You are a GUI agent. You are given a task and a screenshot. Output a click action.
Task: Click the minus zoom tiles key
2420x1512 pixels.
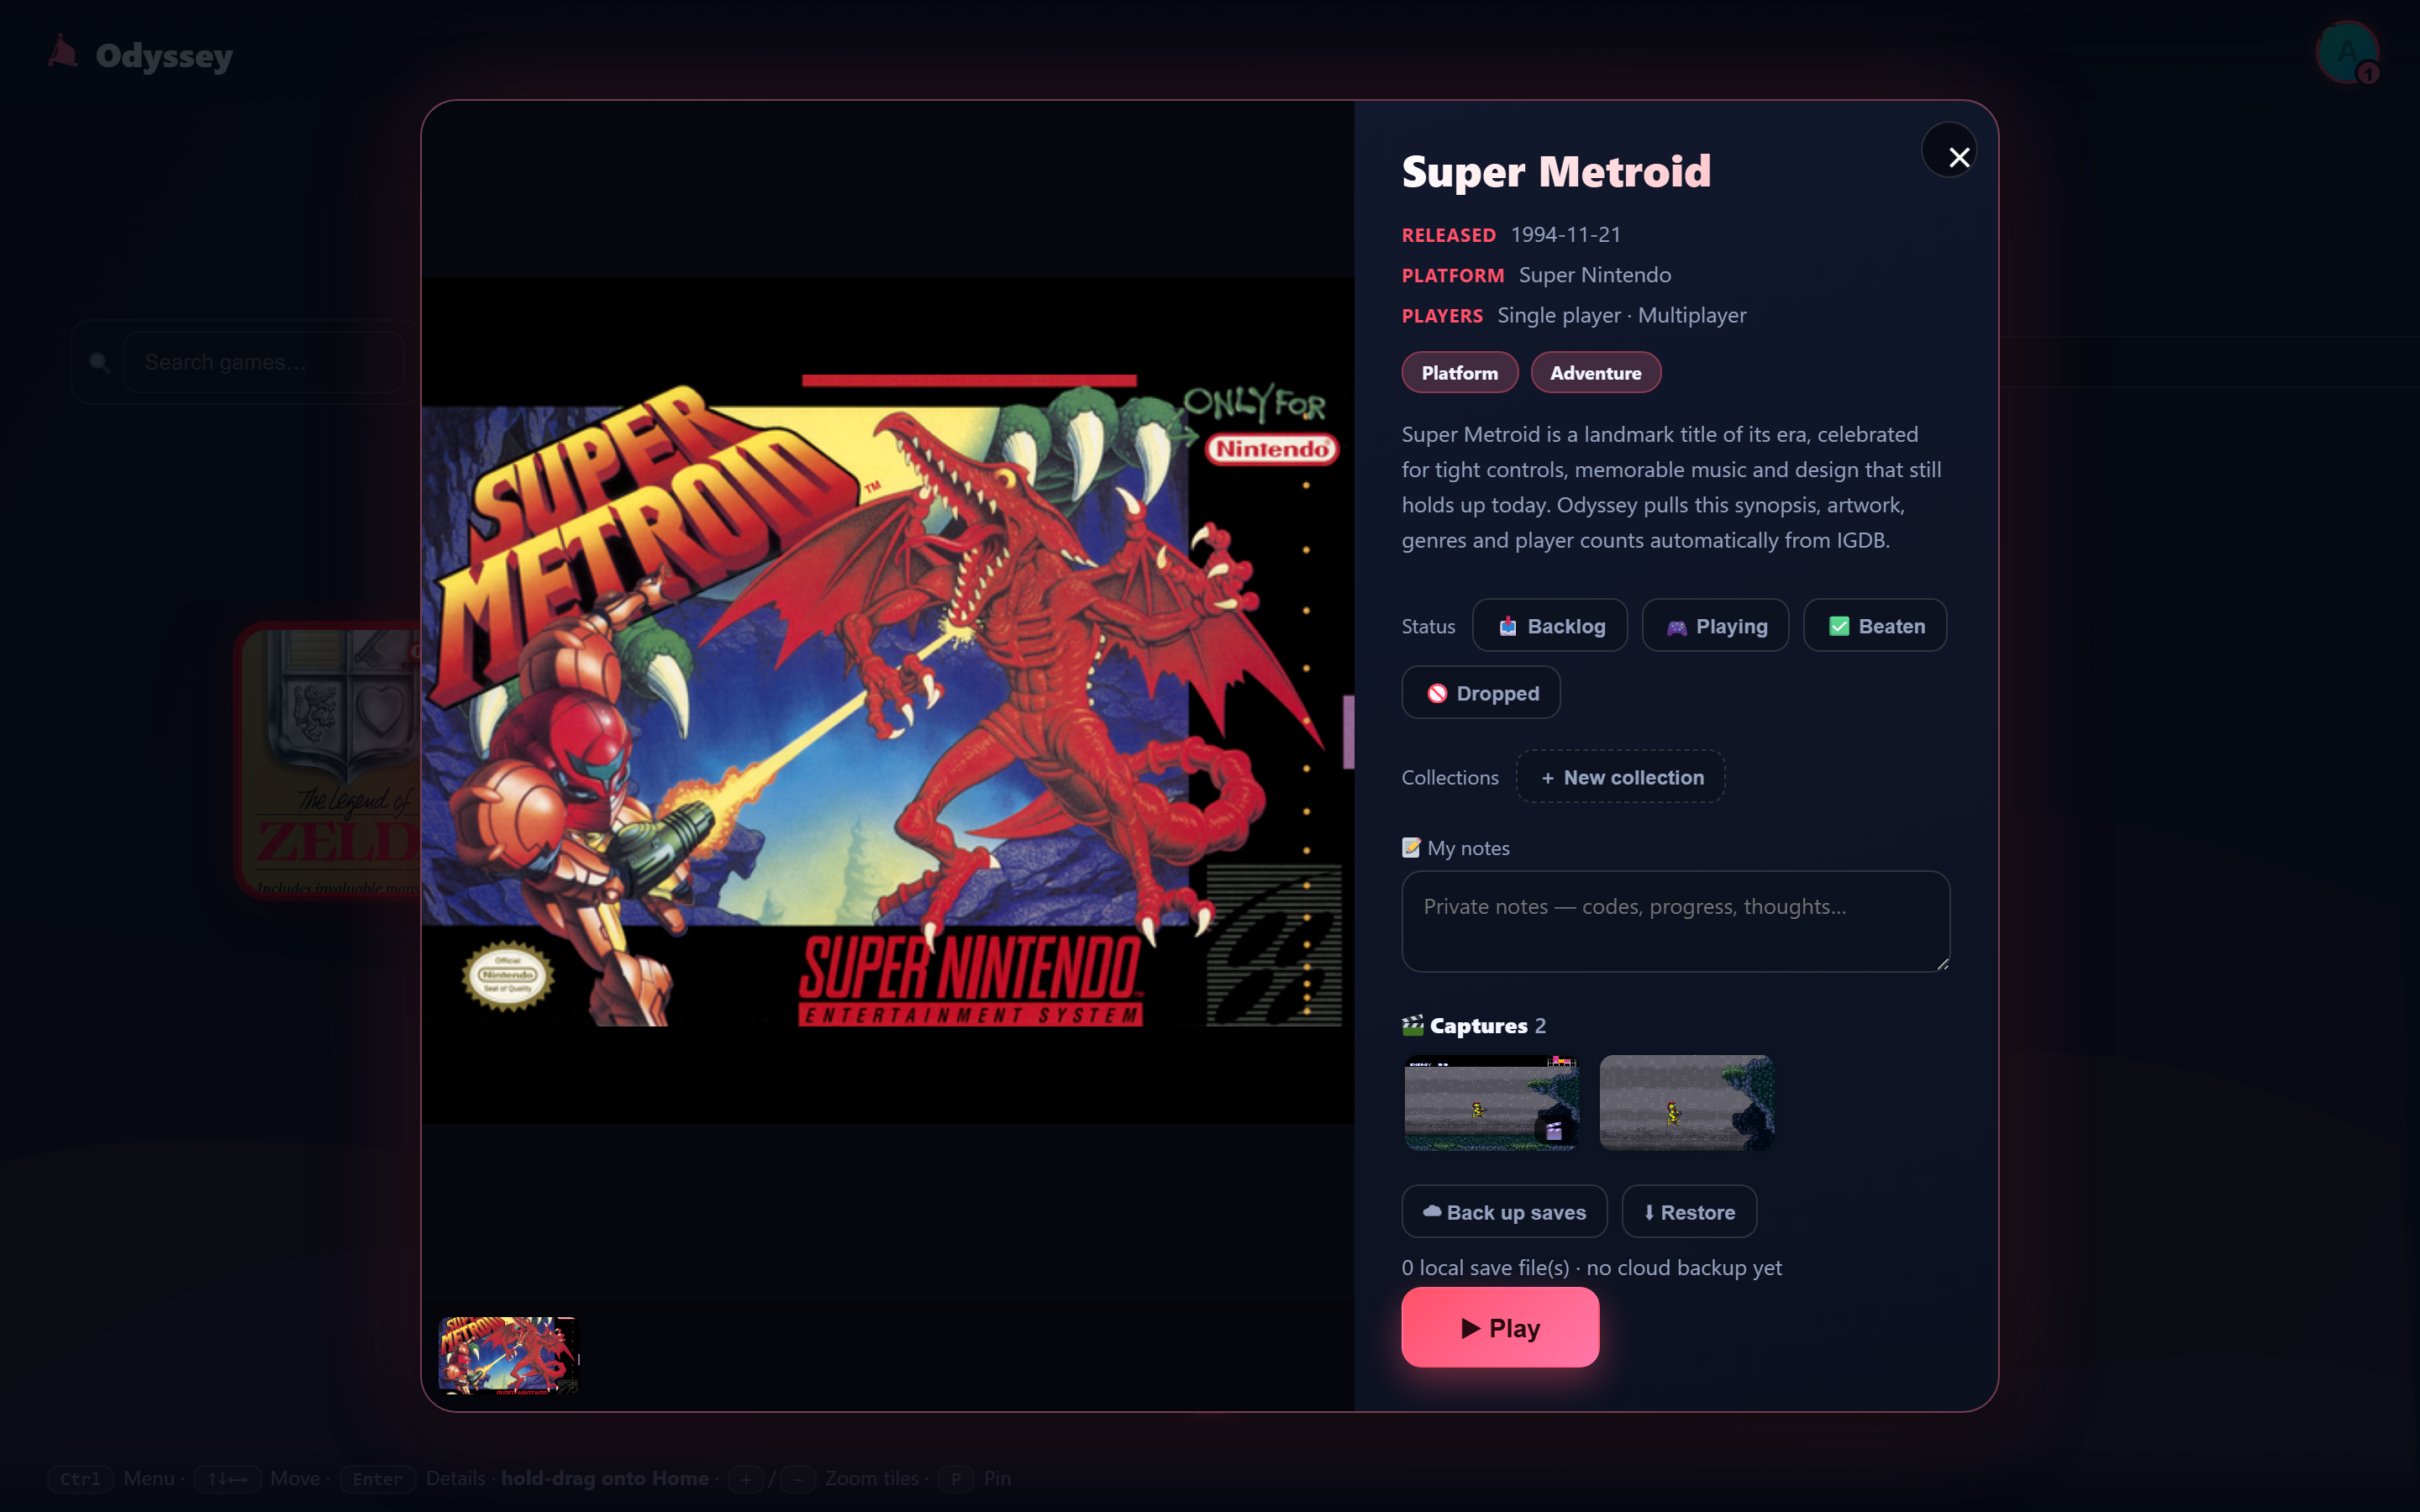pos(798,1478)
